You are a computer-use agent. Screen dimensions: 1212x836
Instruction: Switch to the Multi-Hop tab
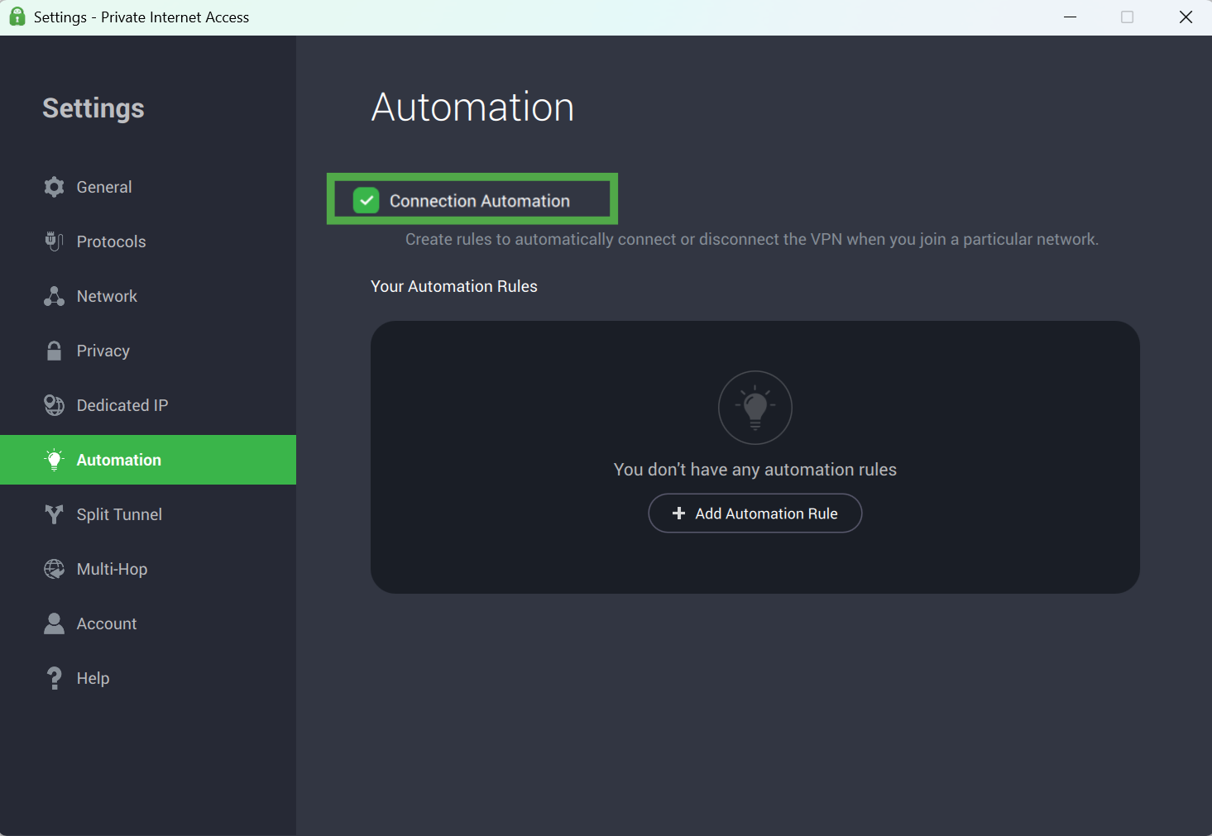point(148,569)
